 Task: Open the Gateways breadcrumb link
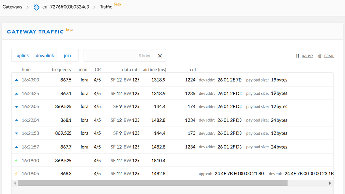pyautogui.click(x=12, y=7)
